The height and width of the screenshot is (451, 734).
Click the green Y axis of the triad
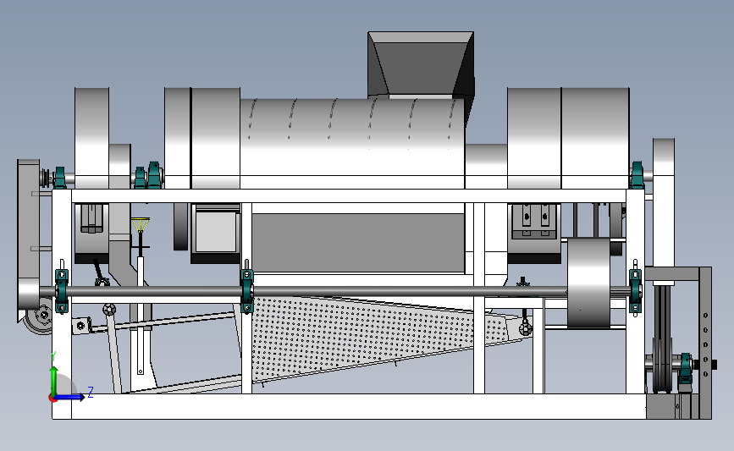tap(54, 382)
